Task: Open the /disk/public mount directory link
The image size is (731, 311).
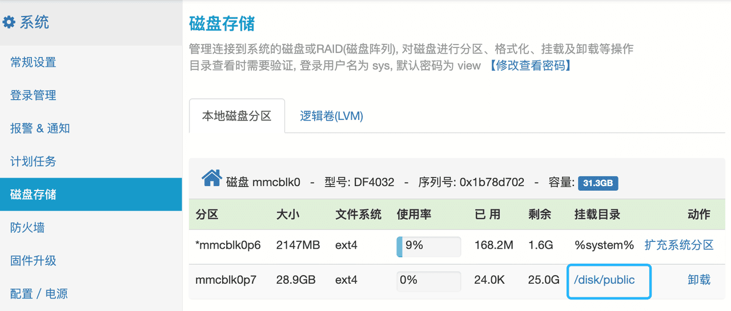Action: (604, 280)
